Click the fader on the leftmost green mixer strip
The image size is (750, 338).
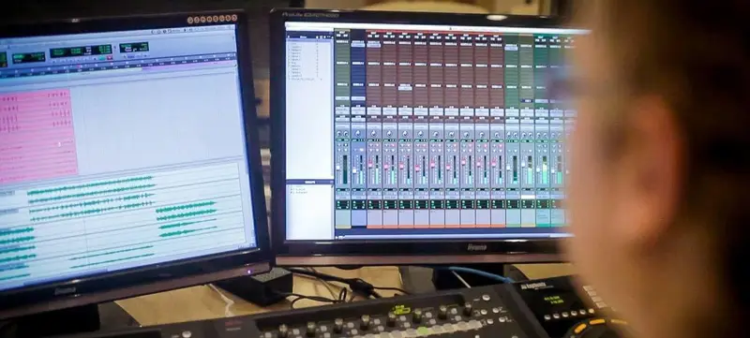coord(339,167)
